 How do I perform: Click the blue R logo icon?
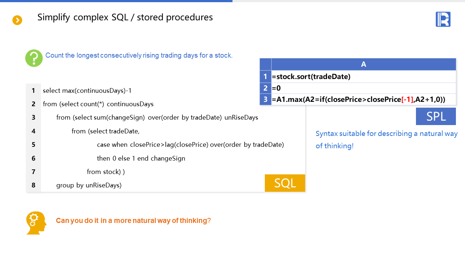[x=443, y=19]
